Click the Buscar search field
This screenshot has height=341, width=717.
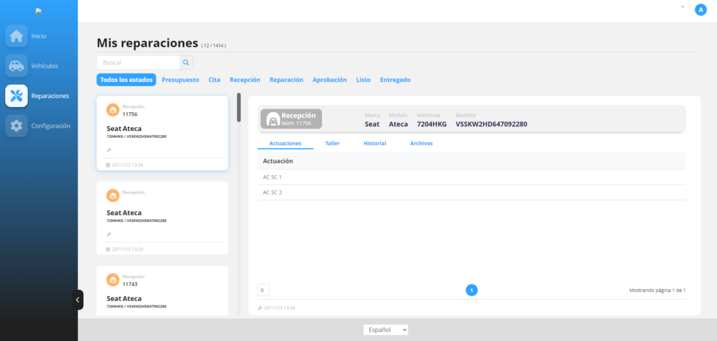pos(138,62)
